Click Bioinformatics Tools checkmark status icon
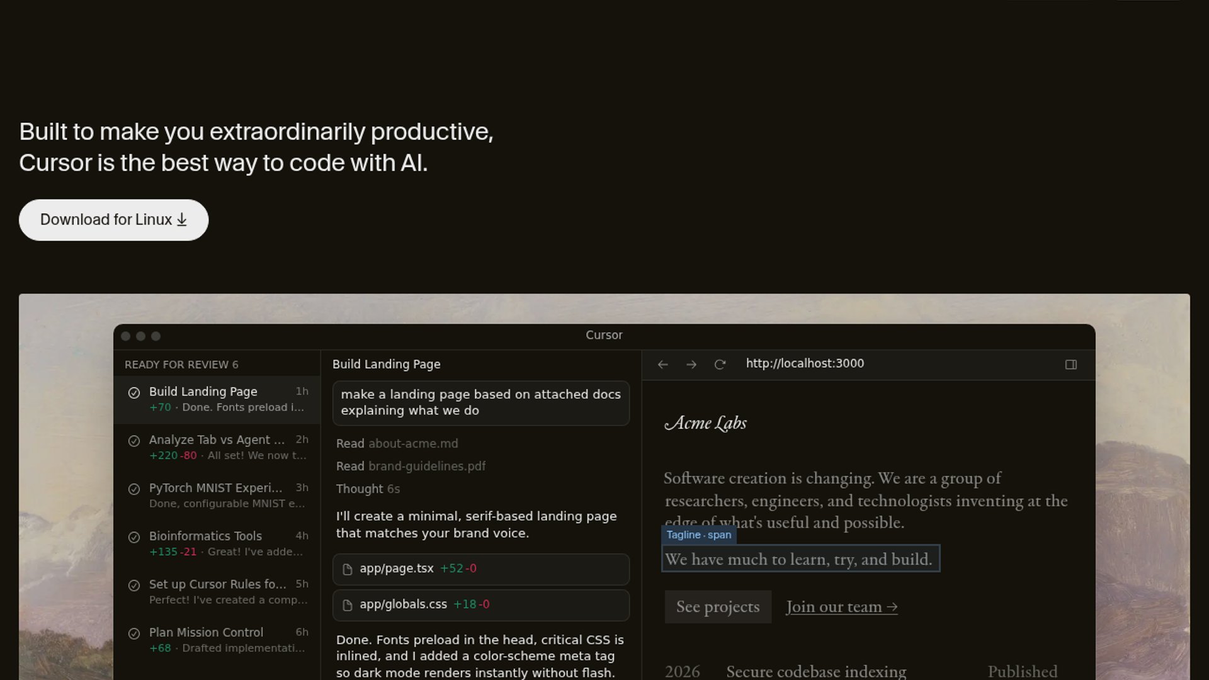Screen dimensions: 1209x680 134,537
